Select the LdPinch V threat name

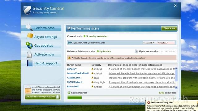(x=72, y=69)
